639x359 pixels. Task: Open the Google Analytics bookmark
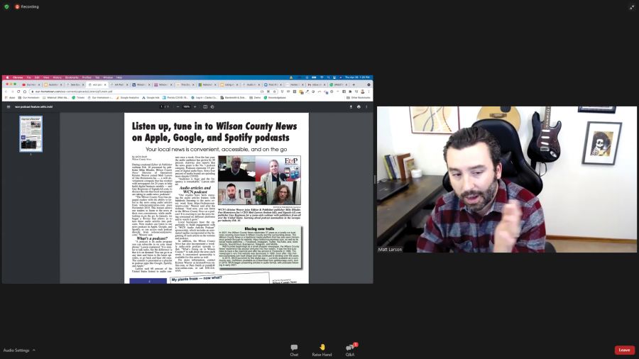tap(127, 98)
